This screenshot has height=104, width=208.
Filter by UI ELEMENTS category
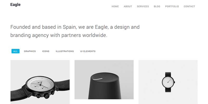tap(88, 51)
